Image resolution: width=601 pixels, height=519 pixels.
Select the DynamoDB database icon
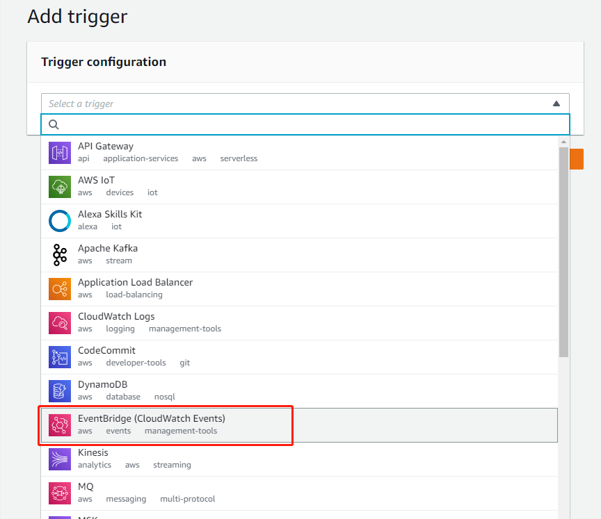click(60, 390)
